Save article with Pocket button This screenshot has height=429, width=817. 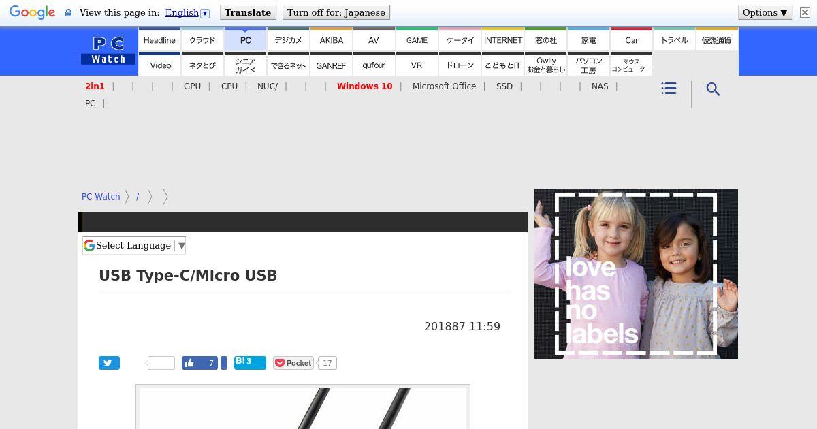click(293, 363)
